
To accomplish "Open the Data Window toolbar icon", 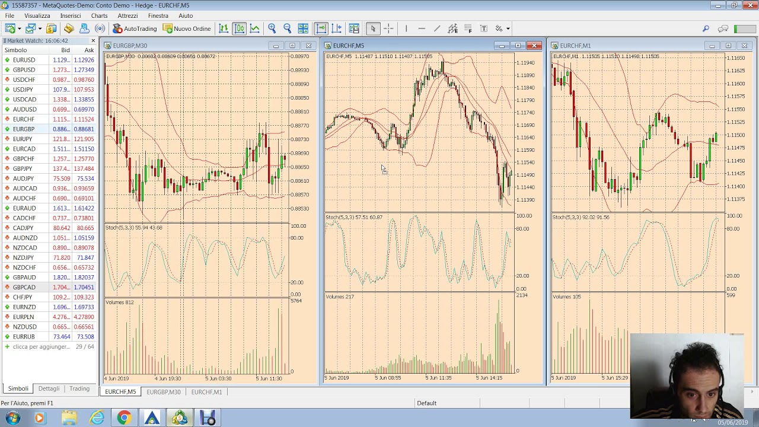I will click(69, 28).
